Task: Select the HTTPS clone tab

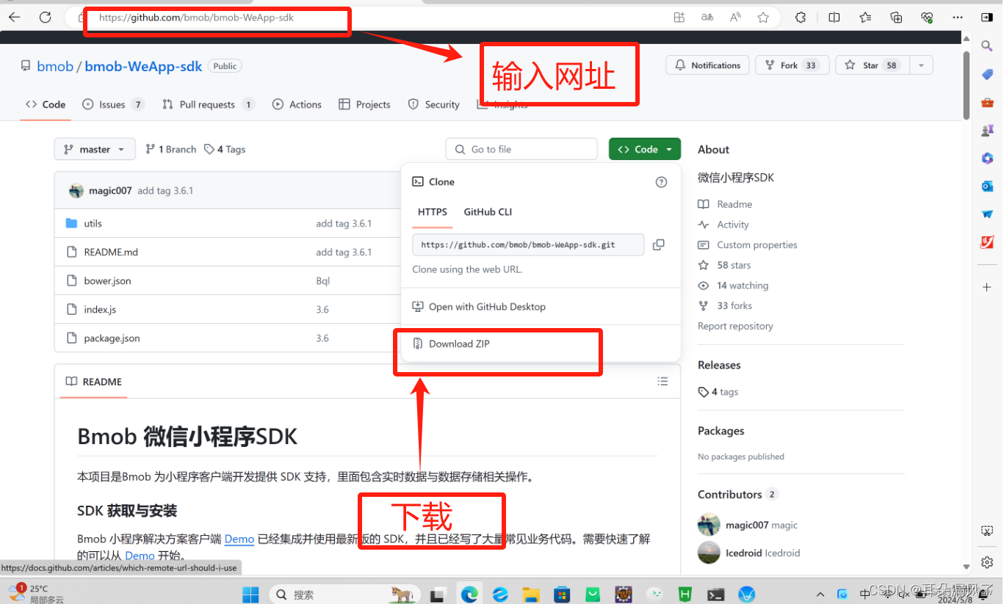Action: (x=433, y=211)
